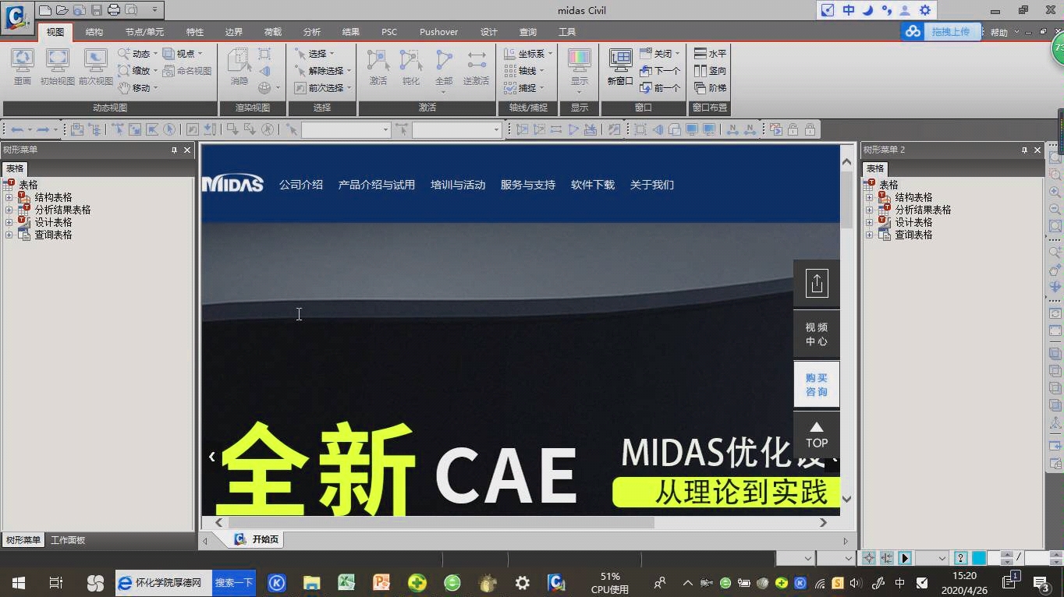Image resolution: width=1064 pixels, height=597 pixels.
Task: Click the banner previous-slide arrow
Action: pos(211,457)
